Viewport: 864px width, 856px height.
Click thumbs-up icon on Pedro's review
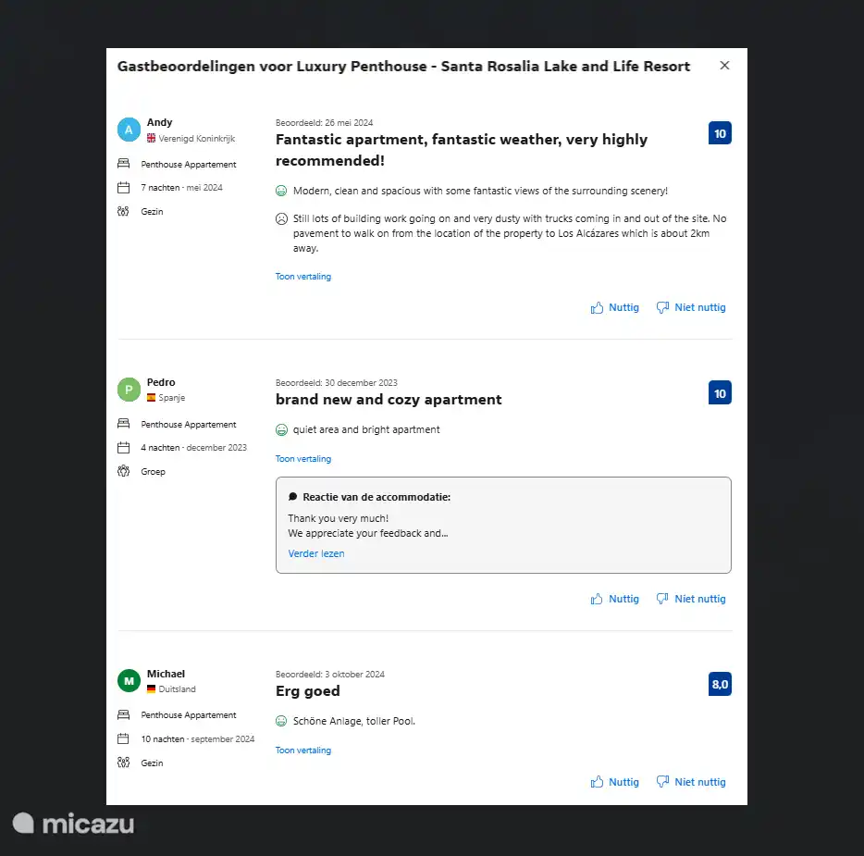pos(597,600)
